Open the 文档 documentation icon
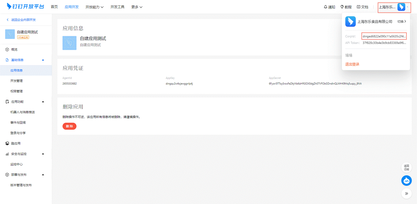 pyautogui.click(x=358, y=7)
